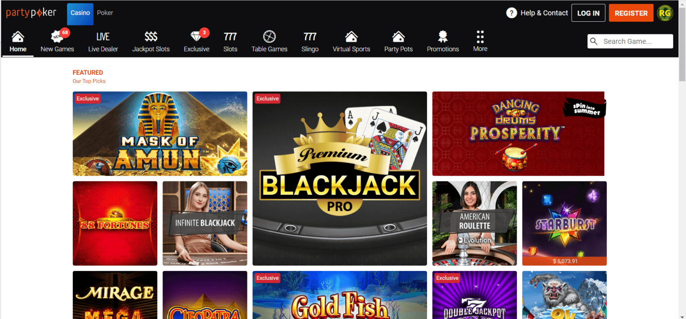Click the New Games 68 count badge
Screen dimensions: 686x319
tap(65, 33)
